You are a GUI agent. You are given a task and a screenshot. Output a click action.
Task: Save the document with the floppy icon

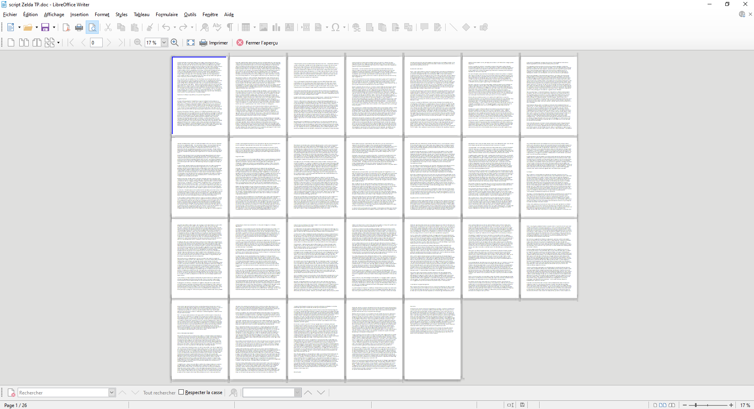[x=45, y=27]
